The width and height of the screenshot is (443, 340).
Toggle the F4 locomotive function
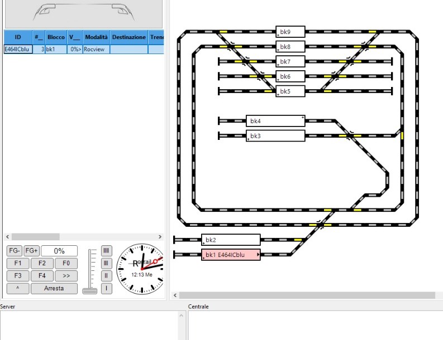click(x=42, y=275)
